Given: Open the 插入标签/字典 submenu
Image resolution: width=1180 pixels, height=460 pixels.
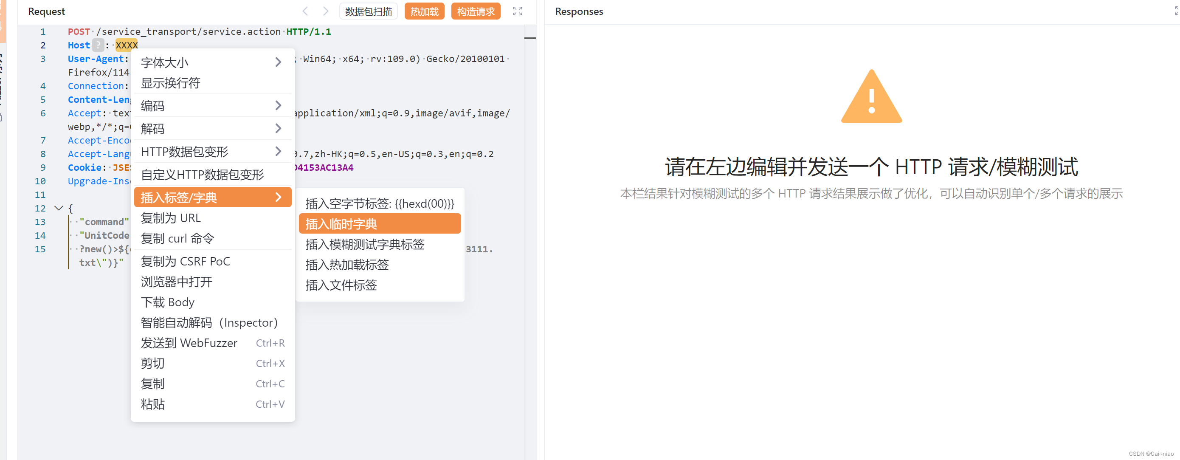Looking at the screenshot, I should point(213,198).
